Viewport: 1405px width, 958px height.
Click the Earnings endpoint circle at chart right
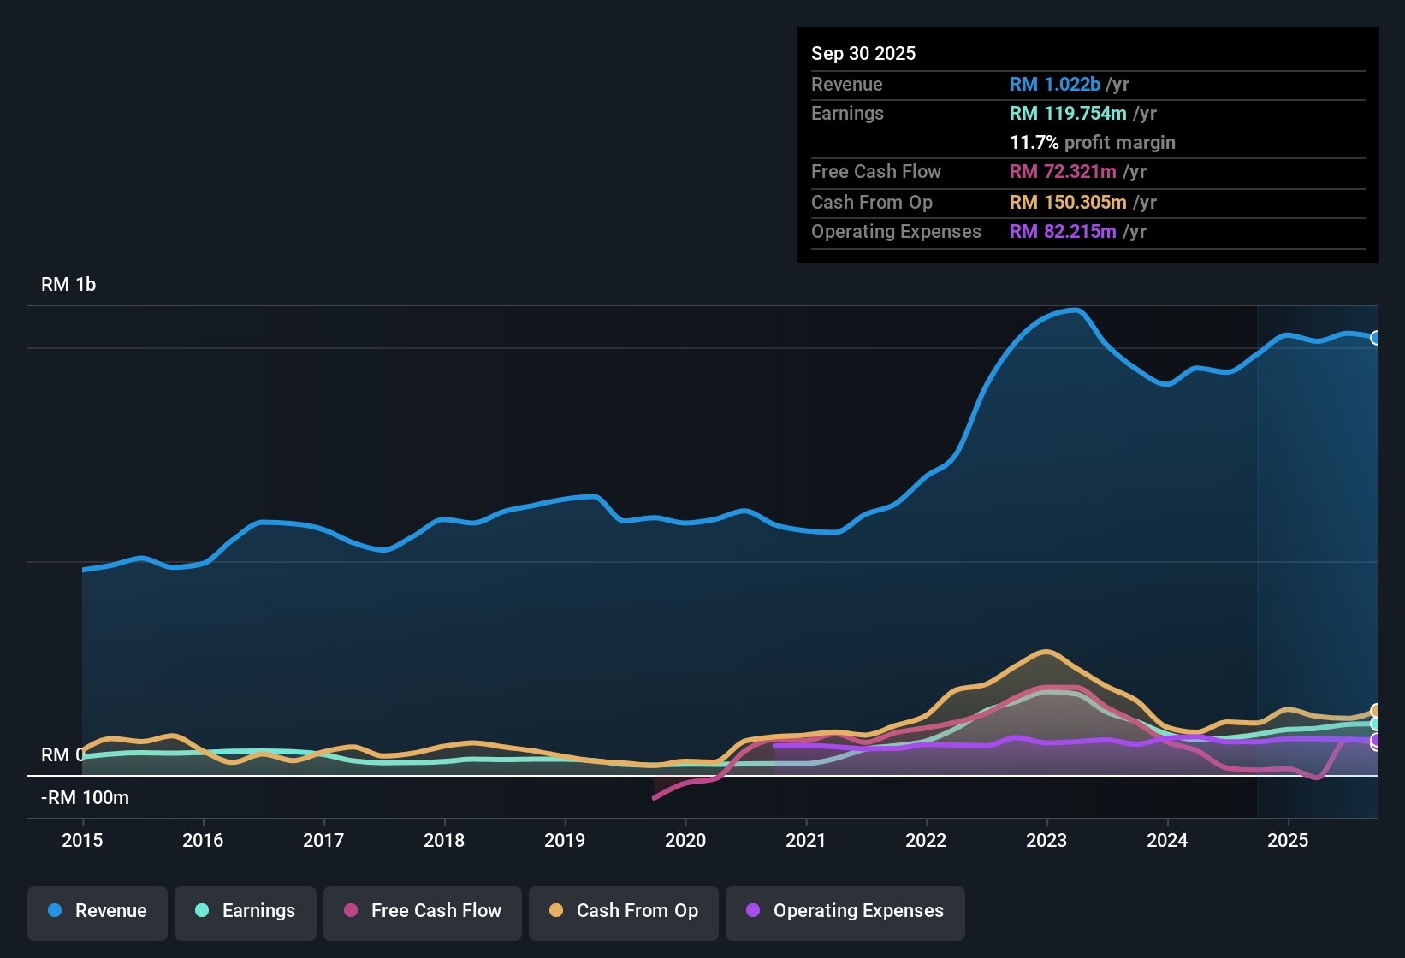click(1376, 723)
